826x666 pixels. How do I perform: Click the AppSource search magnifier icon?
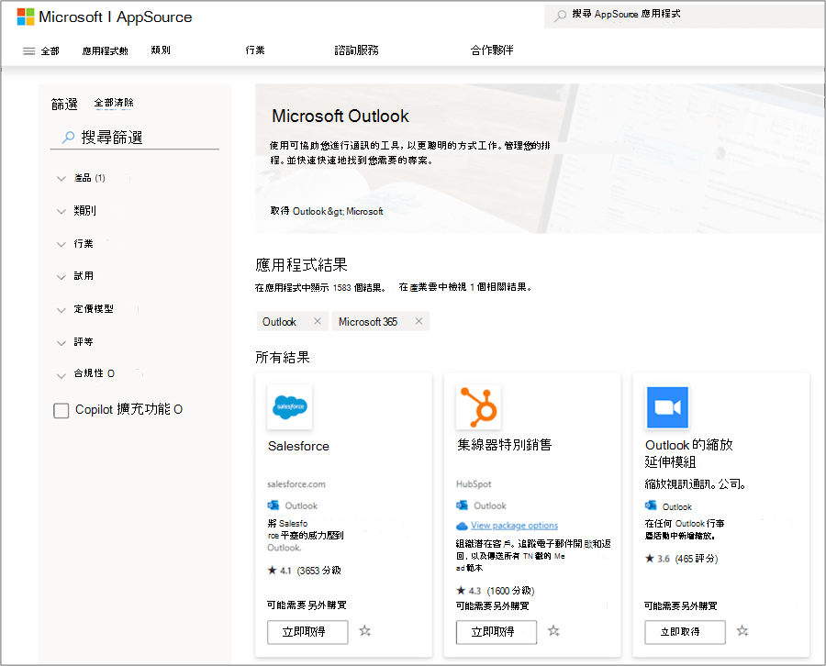coord(561,15)
